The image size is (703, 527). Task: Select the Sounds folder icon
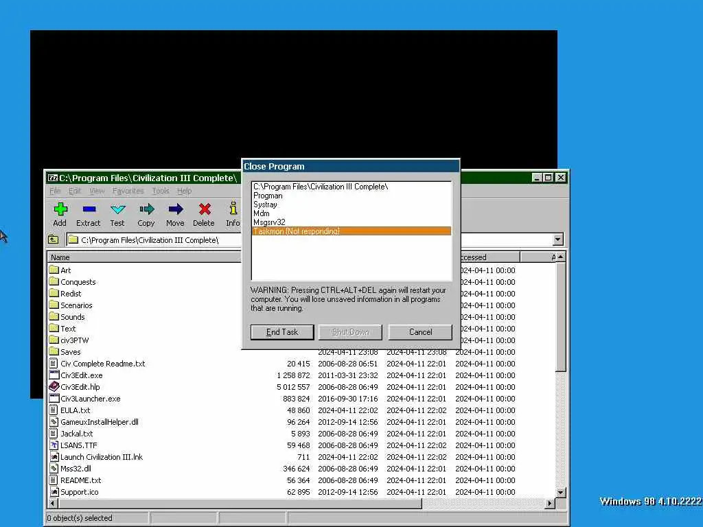pyautogui.click(x=54, y=316)
